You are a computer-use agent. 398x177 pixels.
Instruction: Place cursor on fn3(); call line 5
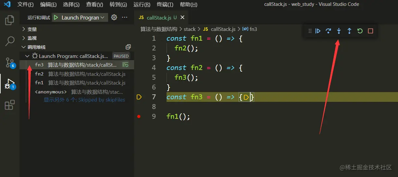point(186,77)
